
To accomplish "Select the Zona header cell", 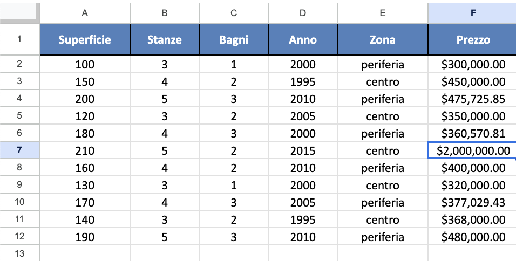I will click(383, 39).
